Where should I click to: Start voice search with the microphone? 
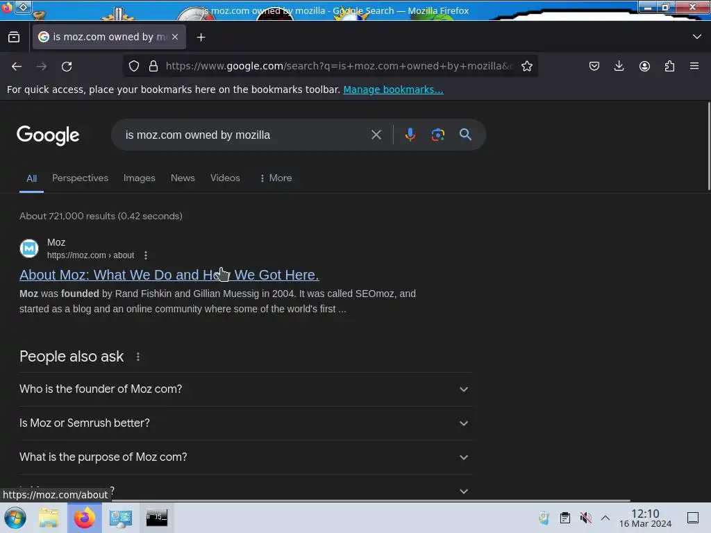[410, 135]
